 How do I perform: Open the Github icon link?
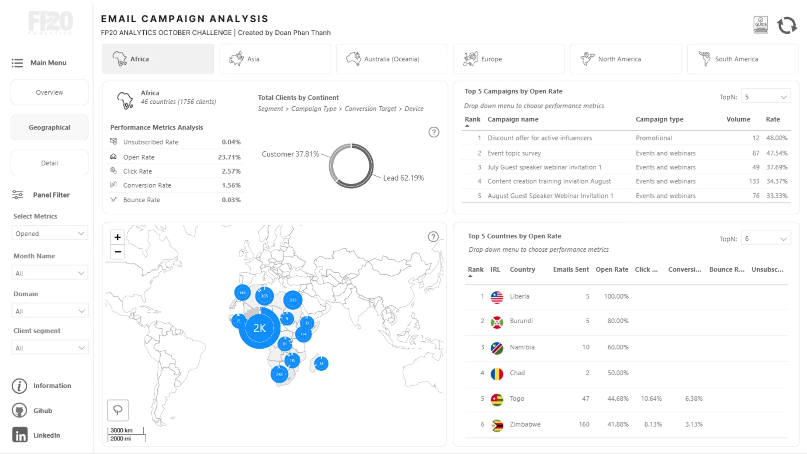19,411
